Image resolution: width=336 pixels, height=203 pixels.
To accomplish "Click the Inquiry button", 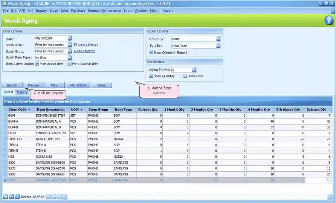I will tap(12, 85).
